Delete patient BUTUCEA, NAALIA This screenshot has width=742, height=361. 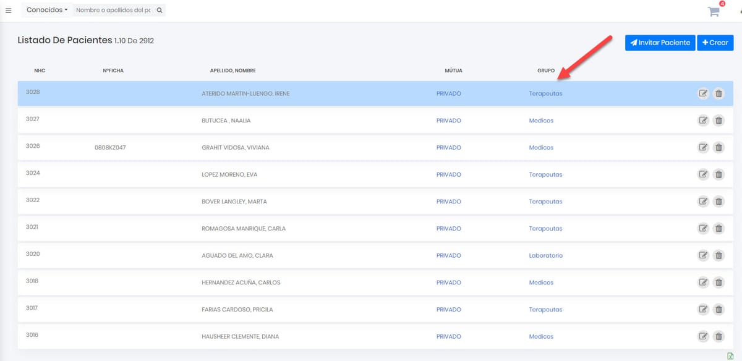719,121
